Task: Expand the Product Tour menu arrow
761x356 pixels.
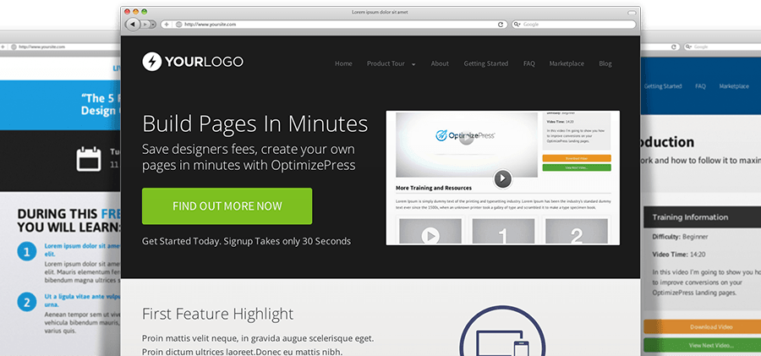Action: click(413, 64)
